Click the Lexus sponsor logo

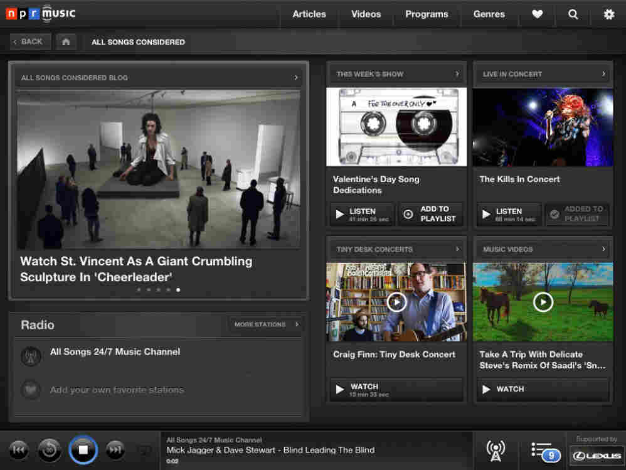(597, 455)
